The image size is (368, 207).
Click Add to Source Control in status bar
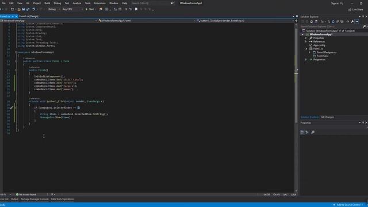[x=348, y=205]
